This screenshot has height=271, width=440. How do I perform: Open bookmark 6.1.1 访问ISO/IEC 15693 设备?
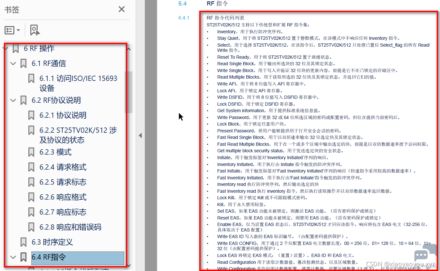(78, 83)
